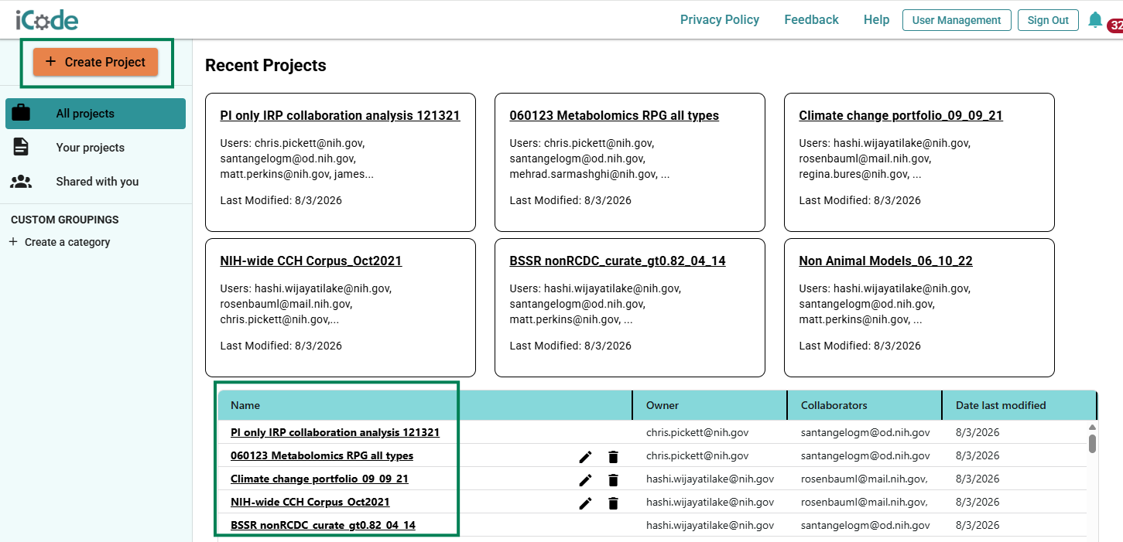Click the Create Project button
This screenshot has width=1123, height=542.
95,62
